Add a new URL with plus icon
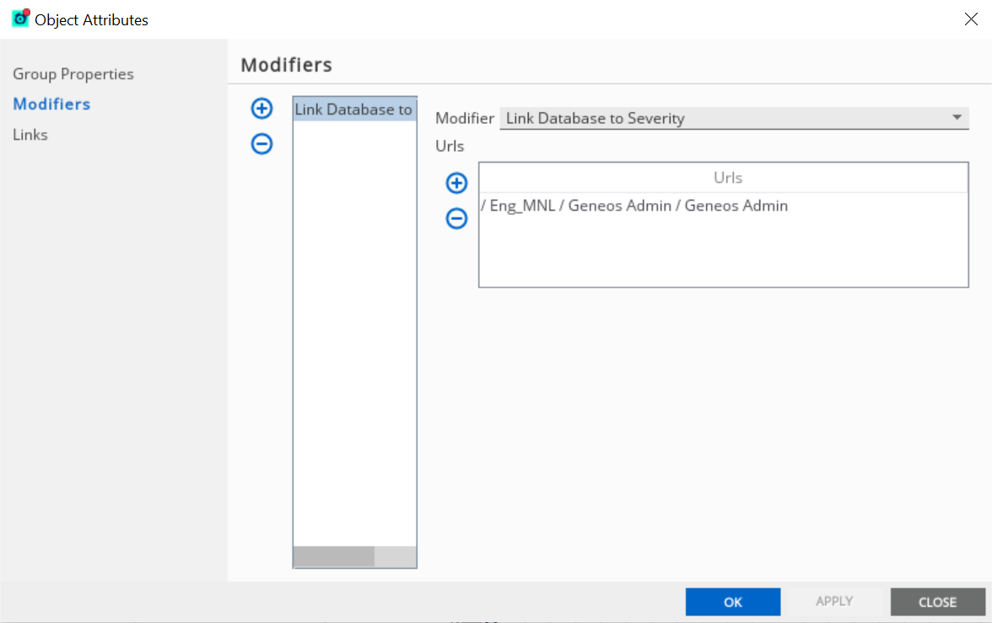This screenshot has height=623, width=992. 456,183
